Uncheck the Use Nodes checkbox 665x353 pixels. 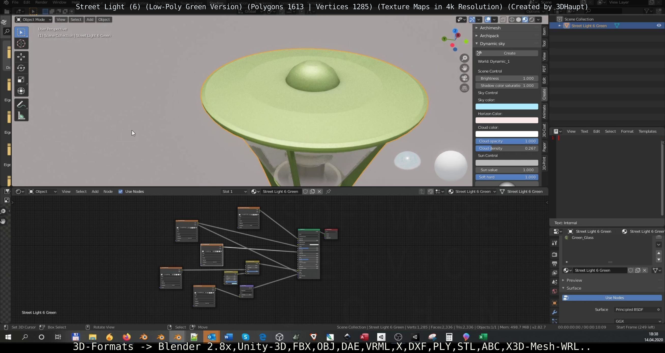point(120,191)
